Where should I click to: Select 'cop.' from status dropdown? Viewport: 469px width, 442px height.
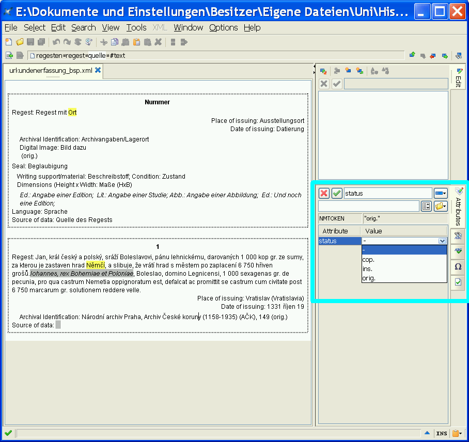click(x=404, y=259)
